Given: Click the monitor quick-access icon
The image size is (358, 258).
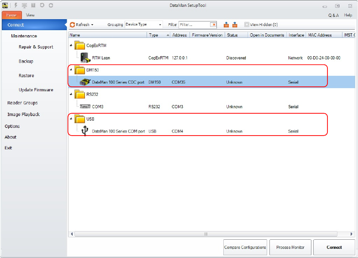Looking at the screenshot, I should click(x=24, y=5).
